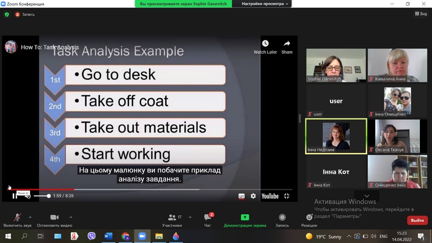Open YouTube player settings gear
Viewport: 432px width, 243px height.
(253, 196)
